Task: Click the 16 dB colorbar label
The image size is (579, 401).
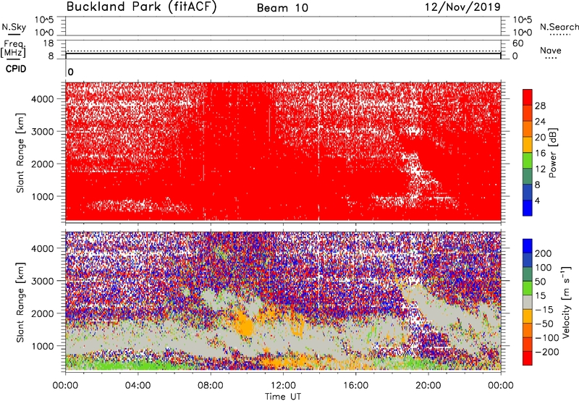Action: pos(540,153)
